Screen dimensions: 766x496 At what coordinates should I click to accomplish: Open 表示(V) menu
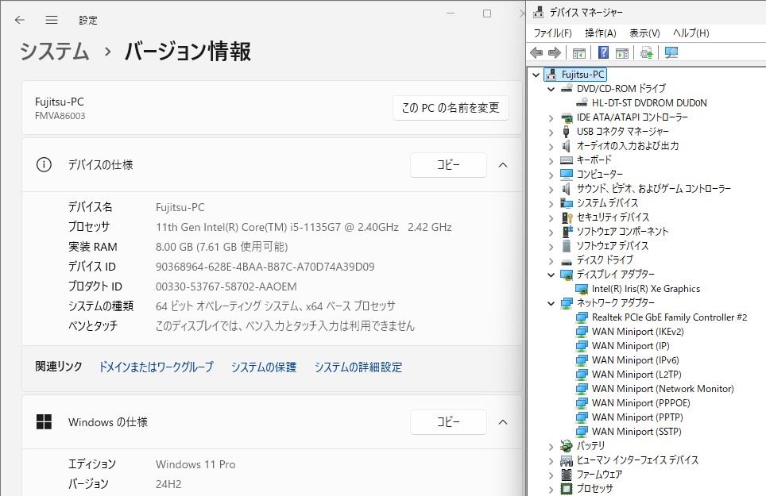pyautogui.click(x=644, y=33)
